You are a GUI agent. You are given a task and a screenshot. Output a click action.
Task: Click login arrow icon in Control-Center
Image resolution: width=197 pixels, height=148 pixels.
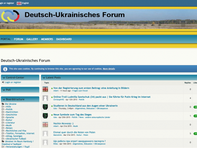[3, 82]
